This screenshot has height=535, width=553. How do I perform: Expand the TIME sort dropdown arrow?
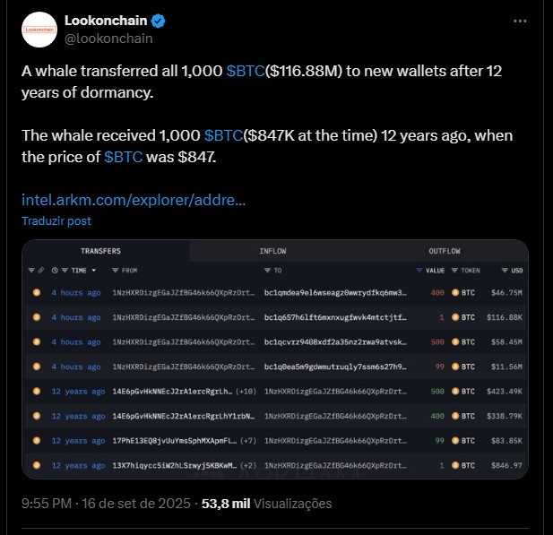(x=94, y=271)
